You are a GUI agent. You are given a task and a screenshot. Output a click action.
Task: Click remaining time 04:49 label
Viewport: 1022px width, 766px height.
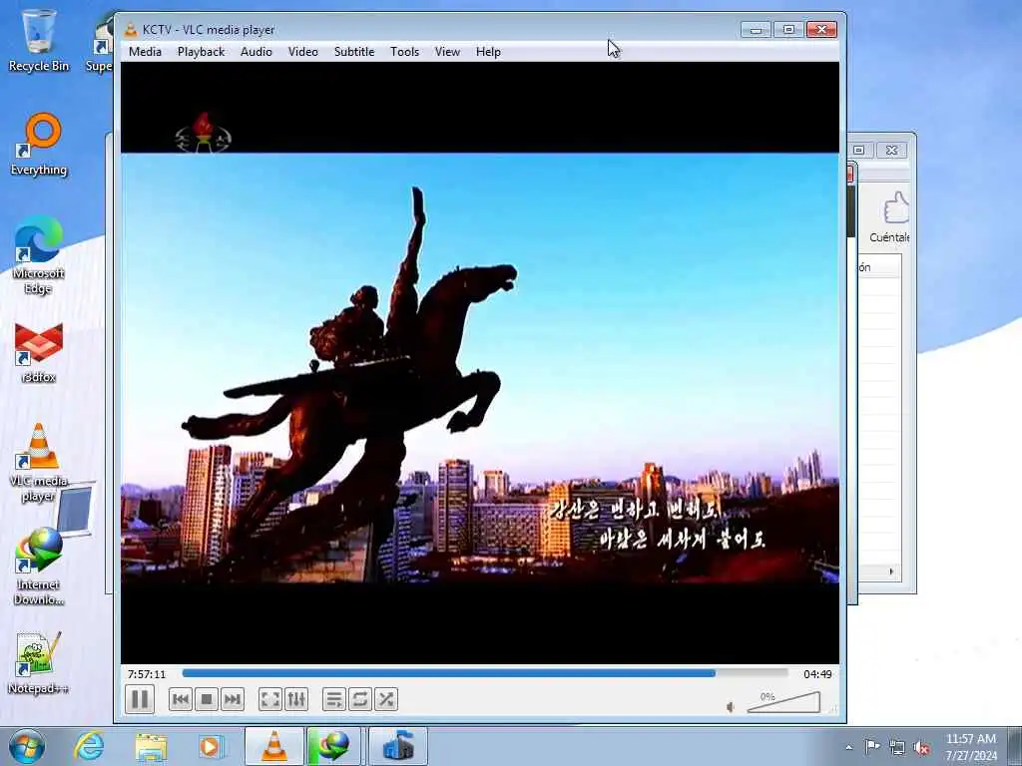click(x=817, y=674)
